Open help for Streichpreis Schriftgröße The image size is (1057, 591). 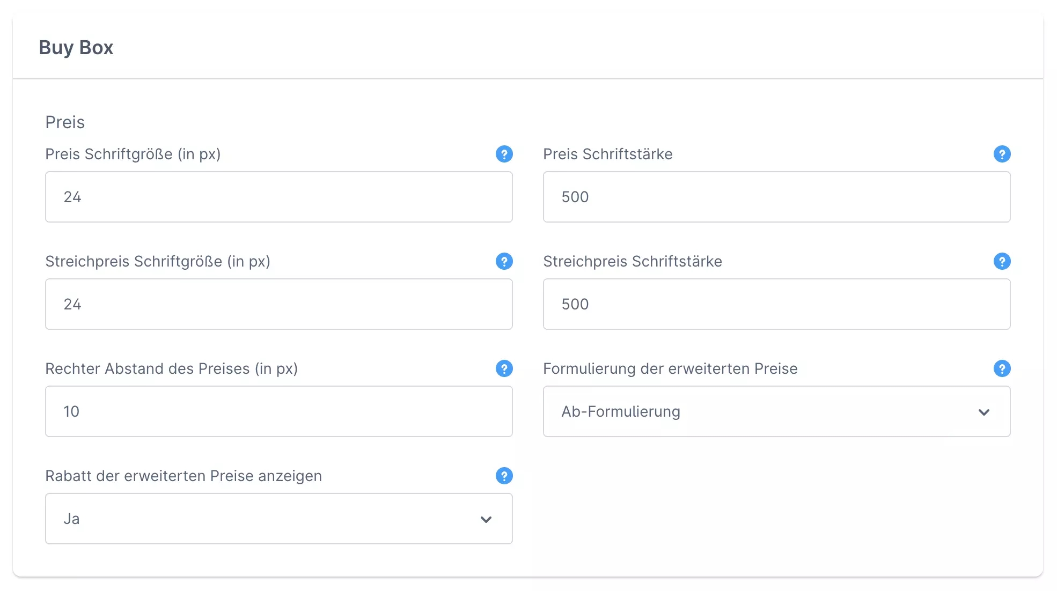point(504,261)
